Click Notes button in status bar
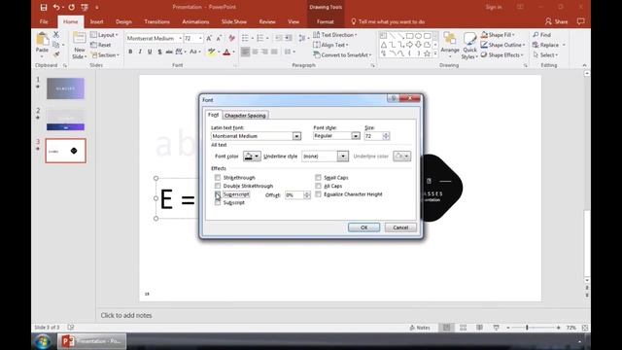The width and height of the screenshot is (622, 350). (420, 328)
